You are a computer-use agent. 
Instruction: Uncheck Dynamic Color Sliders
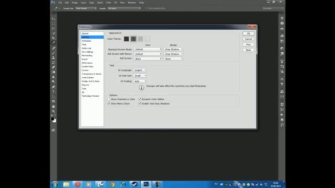(140, 99)
